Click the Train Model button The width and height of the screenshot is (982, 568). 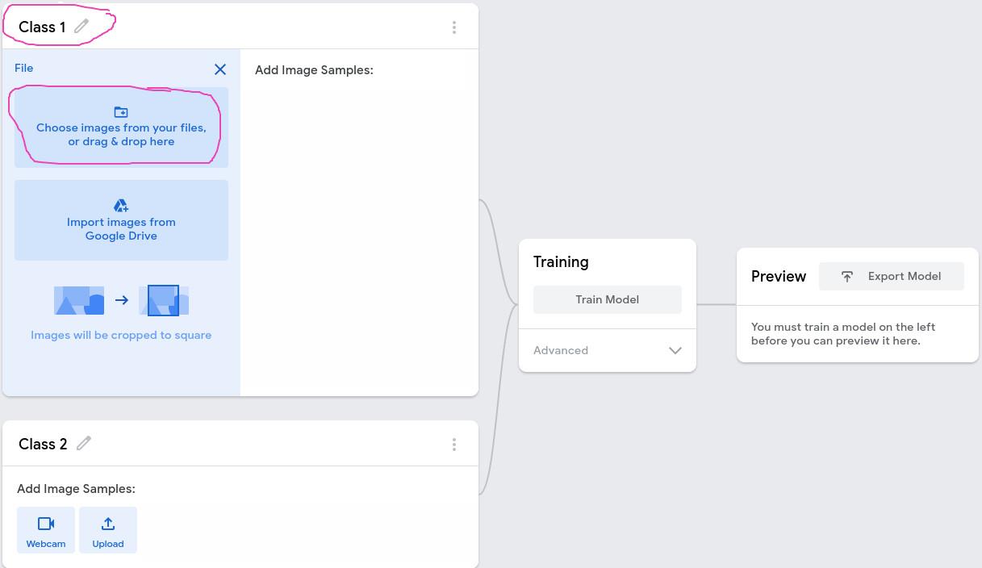(607, 299)
